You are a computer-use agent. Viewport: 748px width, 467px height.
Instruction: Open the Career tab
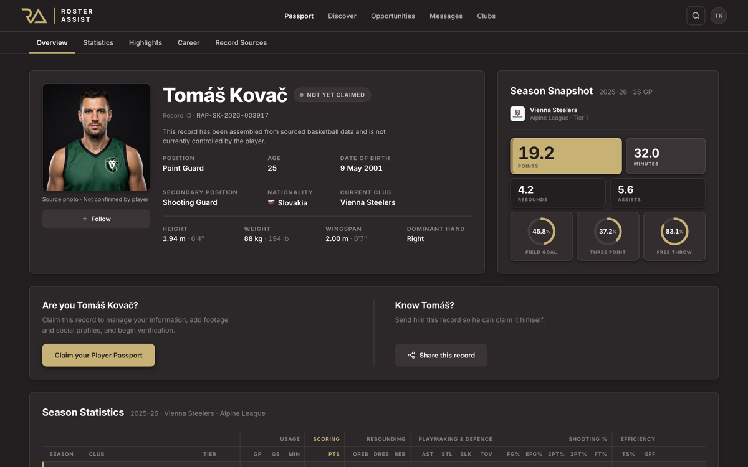coord(188,42)
